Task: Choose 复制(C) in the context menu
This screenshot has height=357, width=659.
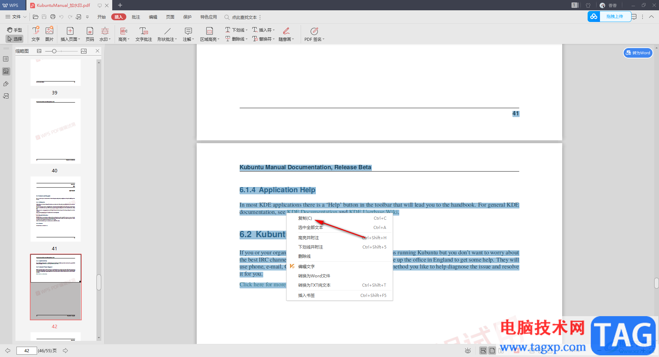Action: [340, 218]
